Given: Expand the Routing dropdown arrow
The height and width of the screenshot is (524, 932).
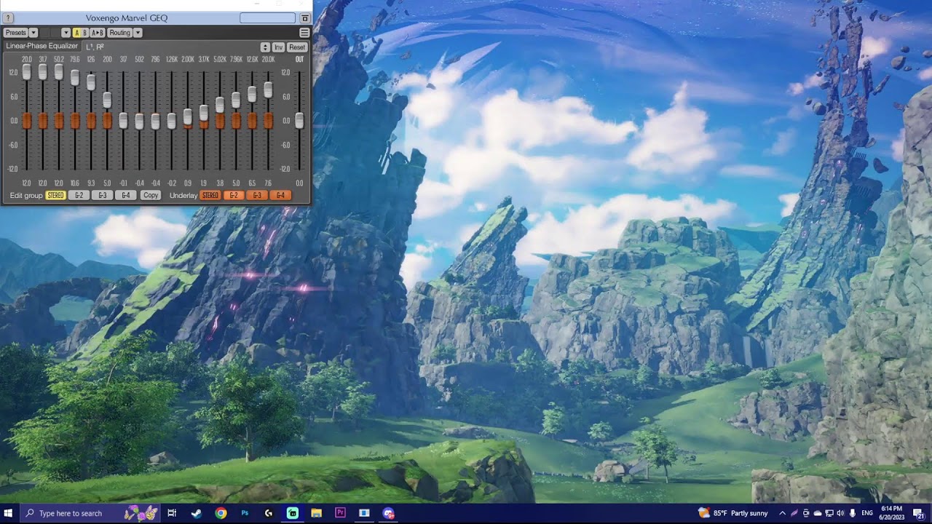Looking at the screenshot, I should pyautogui.click(x=138, y=33).
